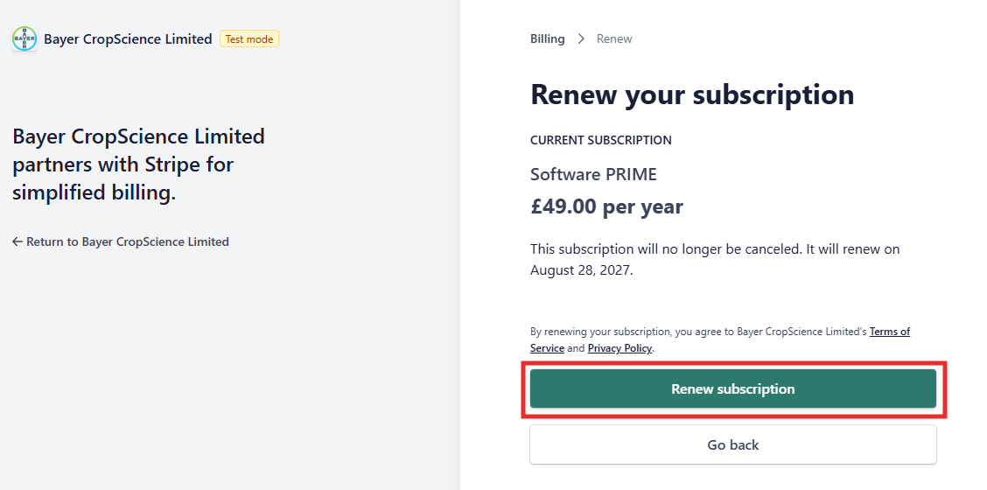
Task: Click the will no longer be canceled message
Action: click(715, 260)
